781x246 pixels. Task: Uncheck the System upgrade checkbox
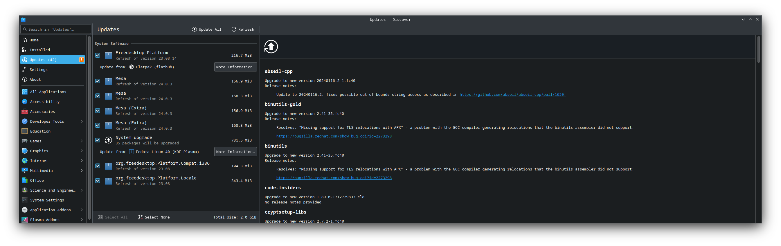pos(98,140)
